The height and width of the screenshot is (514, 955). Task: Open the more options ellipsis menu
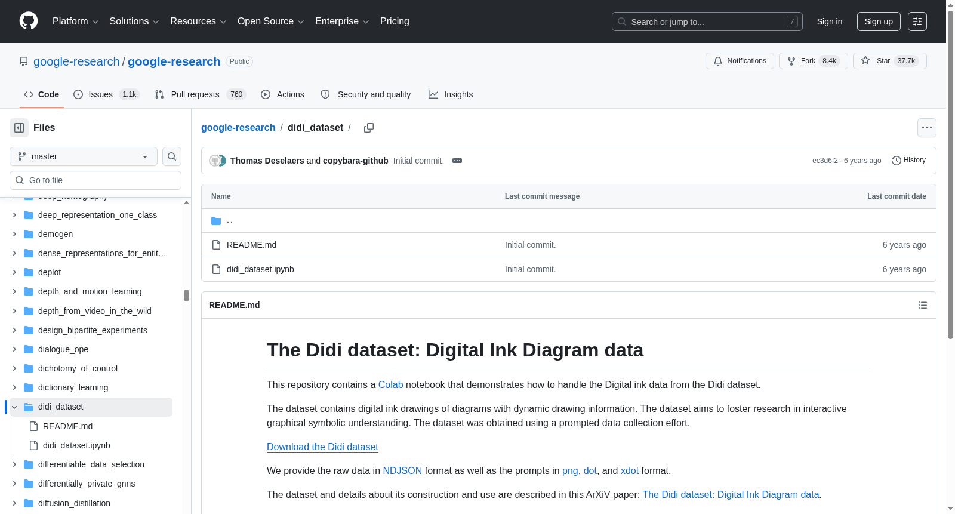pyautogui.click(x=927, y=128)
